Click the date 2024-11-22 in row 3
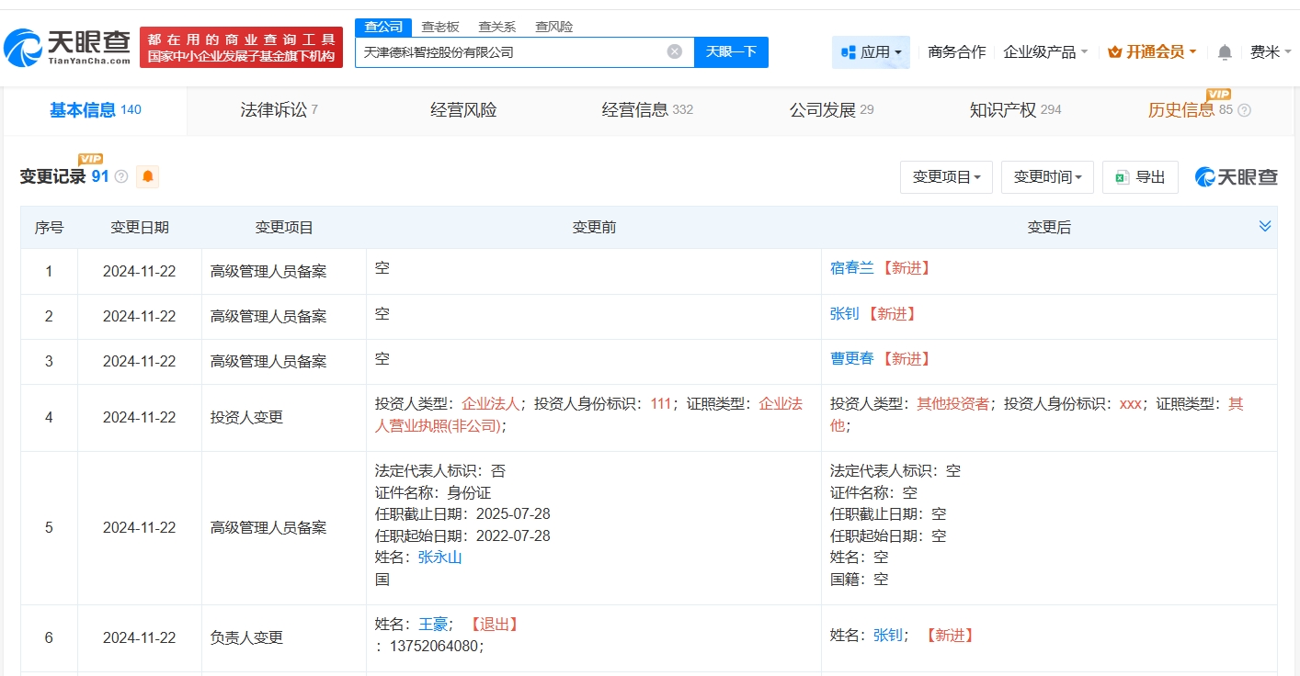Viewport: 1300px width, 676px height. [x=140, y=362]
